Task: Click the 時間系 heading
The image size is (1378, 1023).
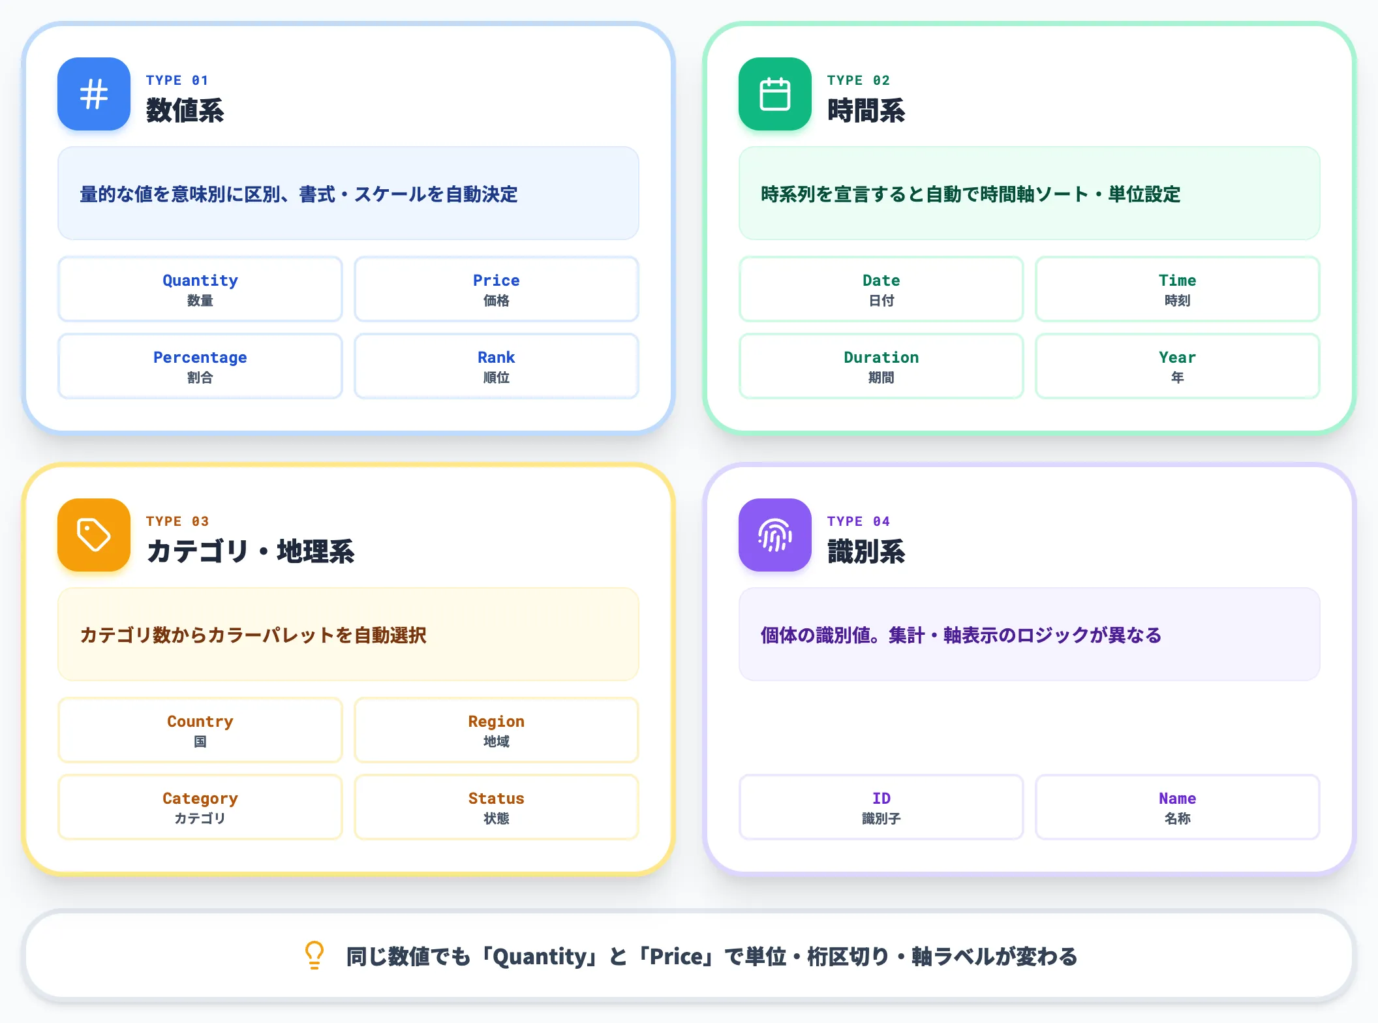Action: pos(866,110)
